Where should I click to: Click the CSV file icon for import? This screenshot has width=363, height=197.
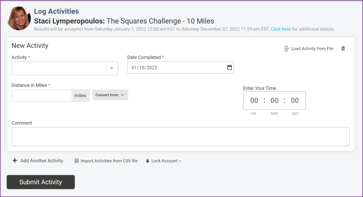click(77, 161)
